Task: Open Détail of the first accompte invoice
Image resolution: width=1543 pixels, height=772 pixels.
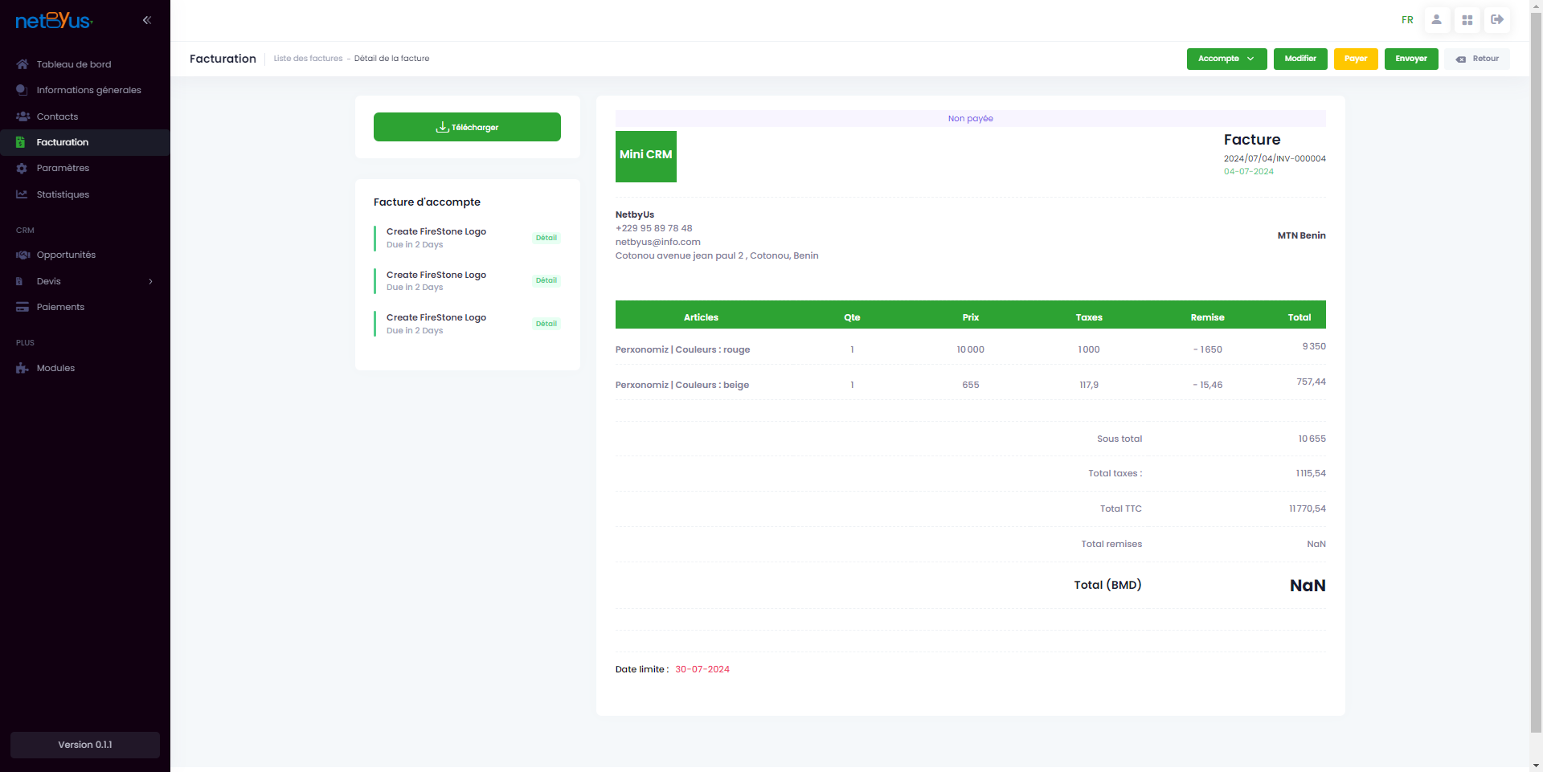Action: [546, 238]
